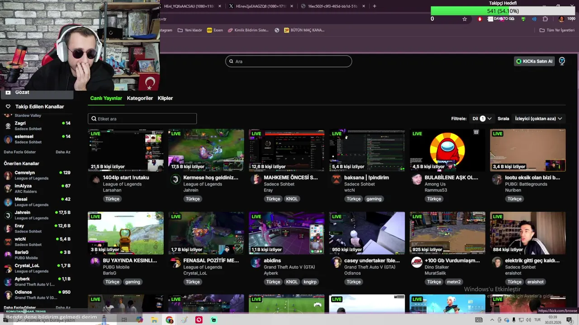Open baksana | !pindirim stream title
The image size is (579, 325).
pos(366,177)
